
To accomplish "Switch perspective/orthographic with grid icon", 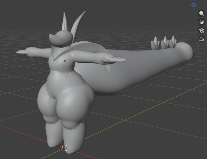I will (202, 39).
